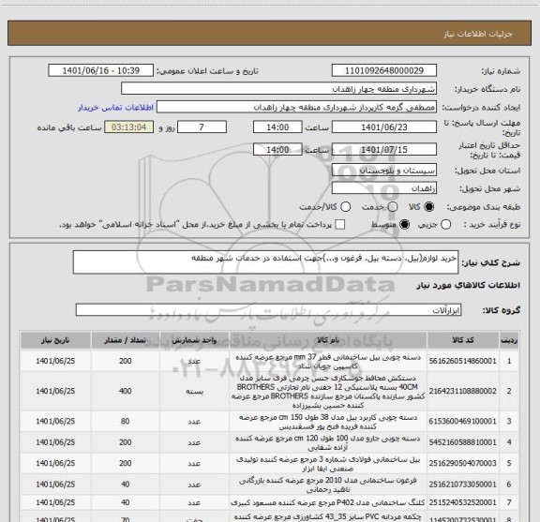This screenshot has height=522, width=540.
Task: Click the بیل ساختمانی فولادی شماره 3 item name
Action: [x=328, y=464]
